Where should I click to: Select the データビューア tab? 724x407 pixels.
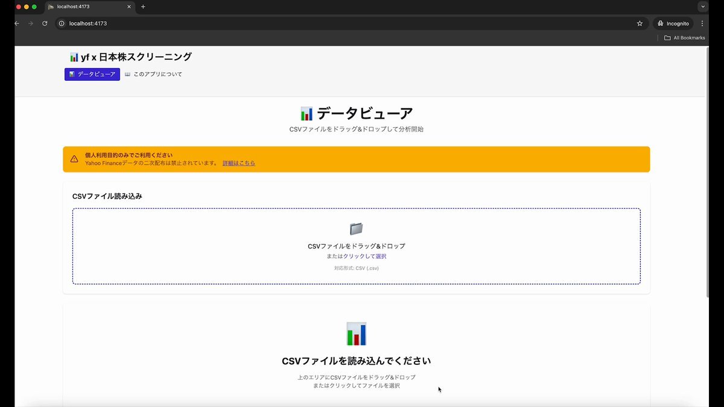[x=92, y=74]
